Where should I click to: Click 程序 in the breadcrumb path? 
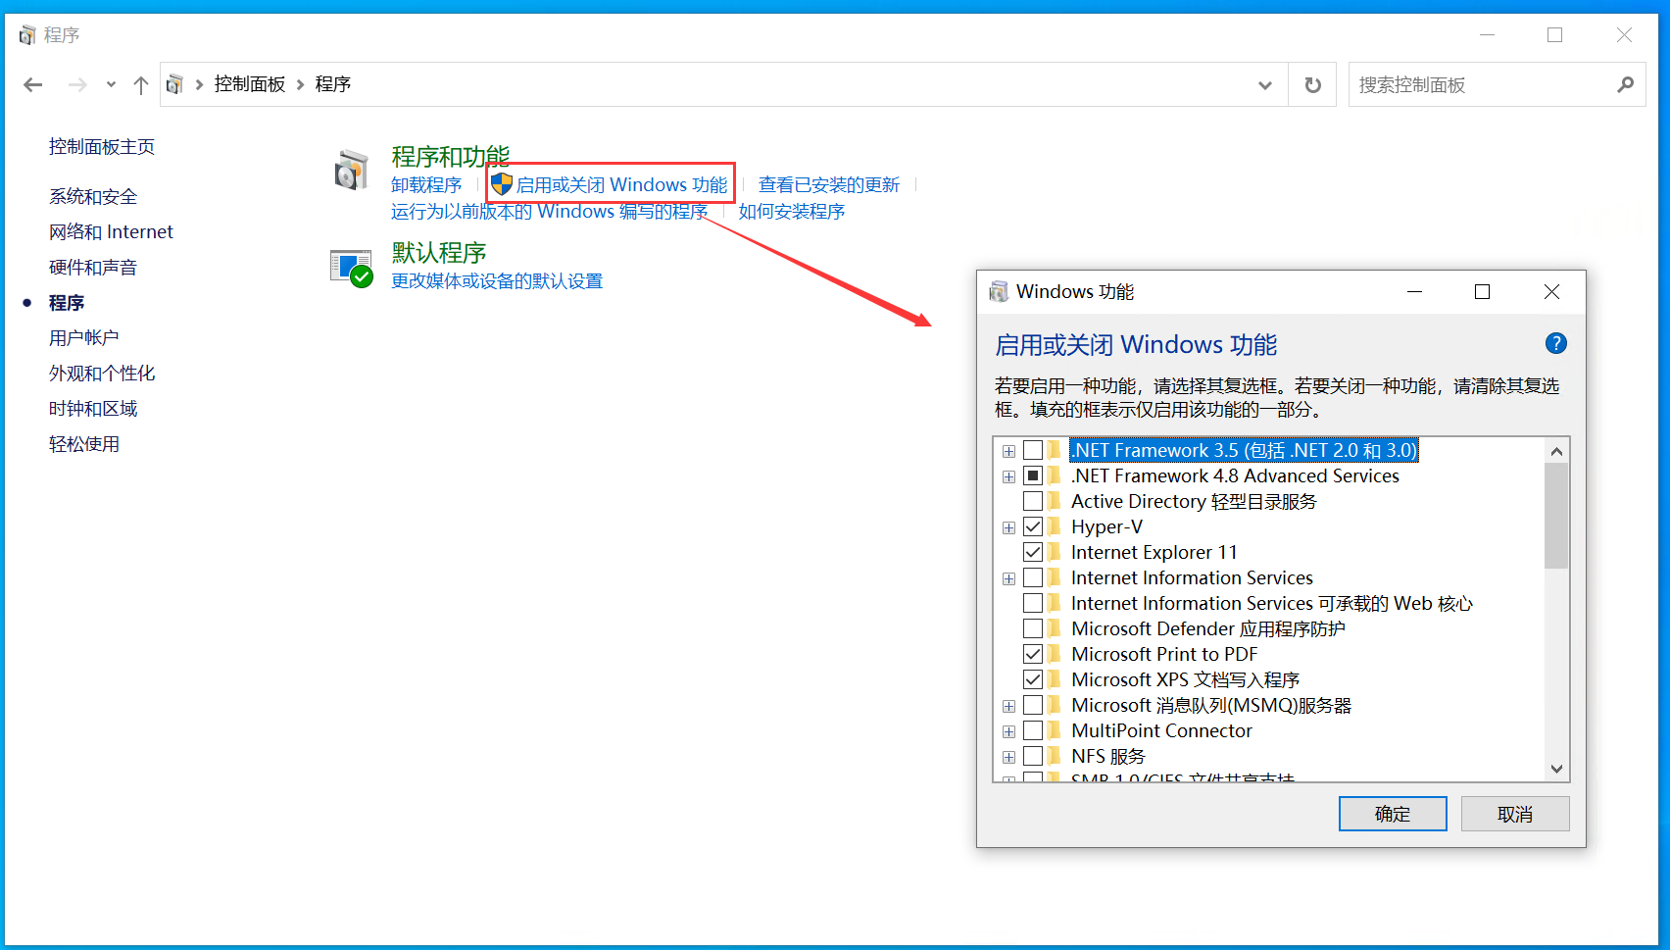pyautogui.click(x=333, y=84)
